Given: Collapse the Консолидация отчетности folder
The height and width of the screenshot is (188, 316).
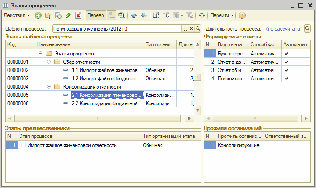Looking at the screenshot, I should click(x=49, y=87).
